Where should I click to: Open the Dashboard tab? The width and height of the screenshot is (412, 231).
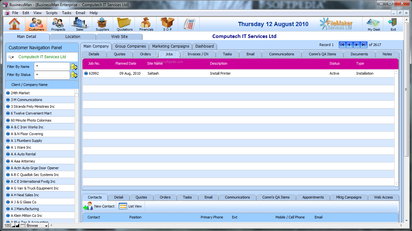tap(205, 46)
